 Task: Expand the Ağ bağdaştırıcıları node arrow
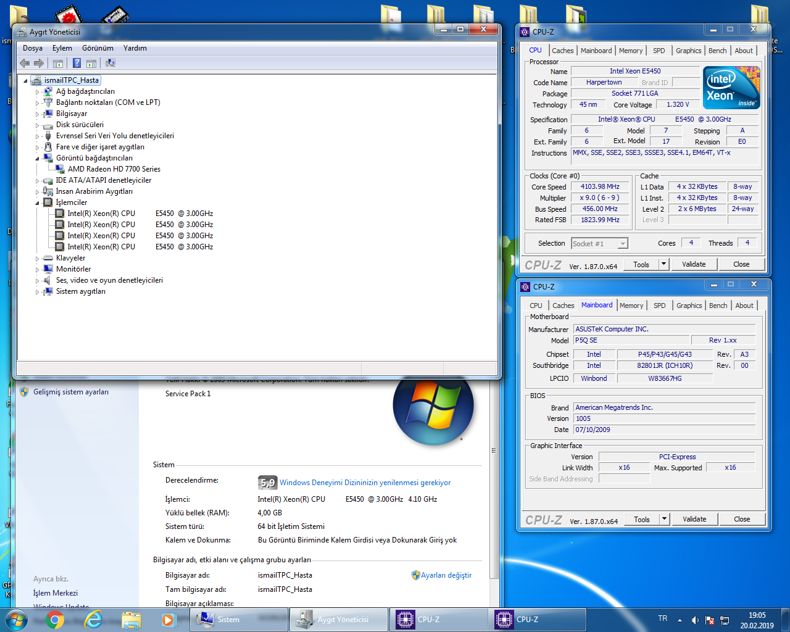click(37, 92)
